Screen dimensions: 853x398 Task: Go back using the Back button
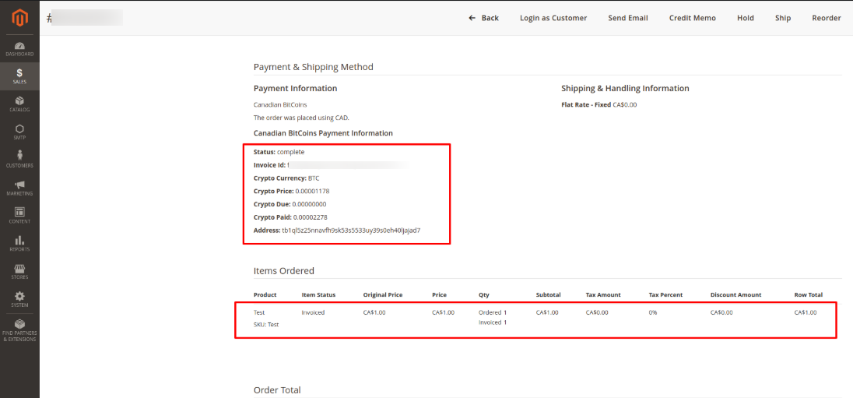tap(483, 18)
